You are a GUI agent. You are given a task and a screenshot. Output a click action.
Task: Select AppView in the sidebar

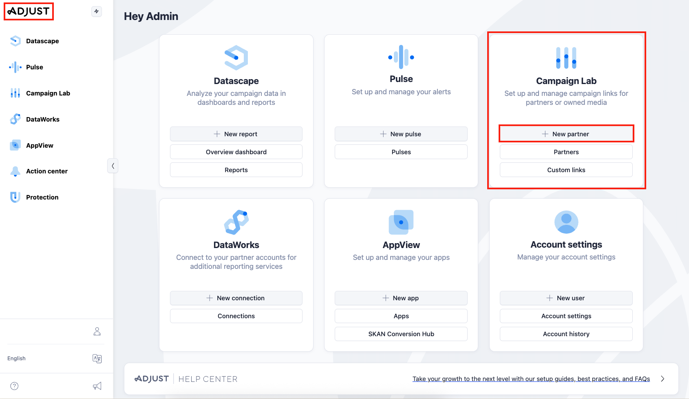[40, 145]
